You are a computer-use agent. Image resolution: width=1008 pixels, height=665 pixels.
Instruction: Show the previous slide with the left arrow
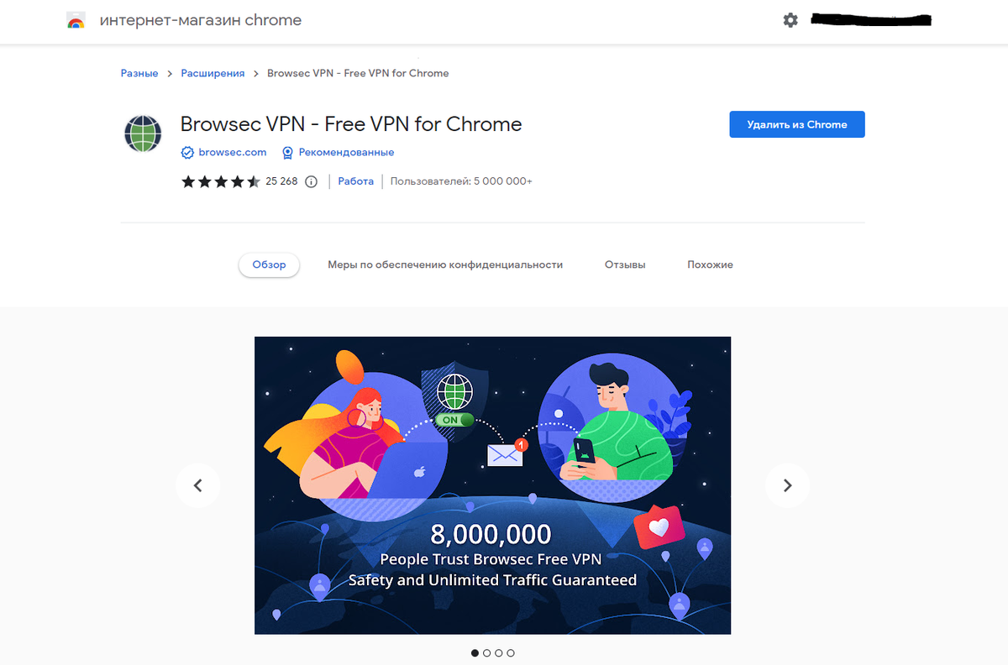click(198, 485)
